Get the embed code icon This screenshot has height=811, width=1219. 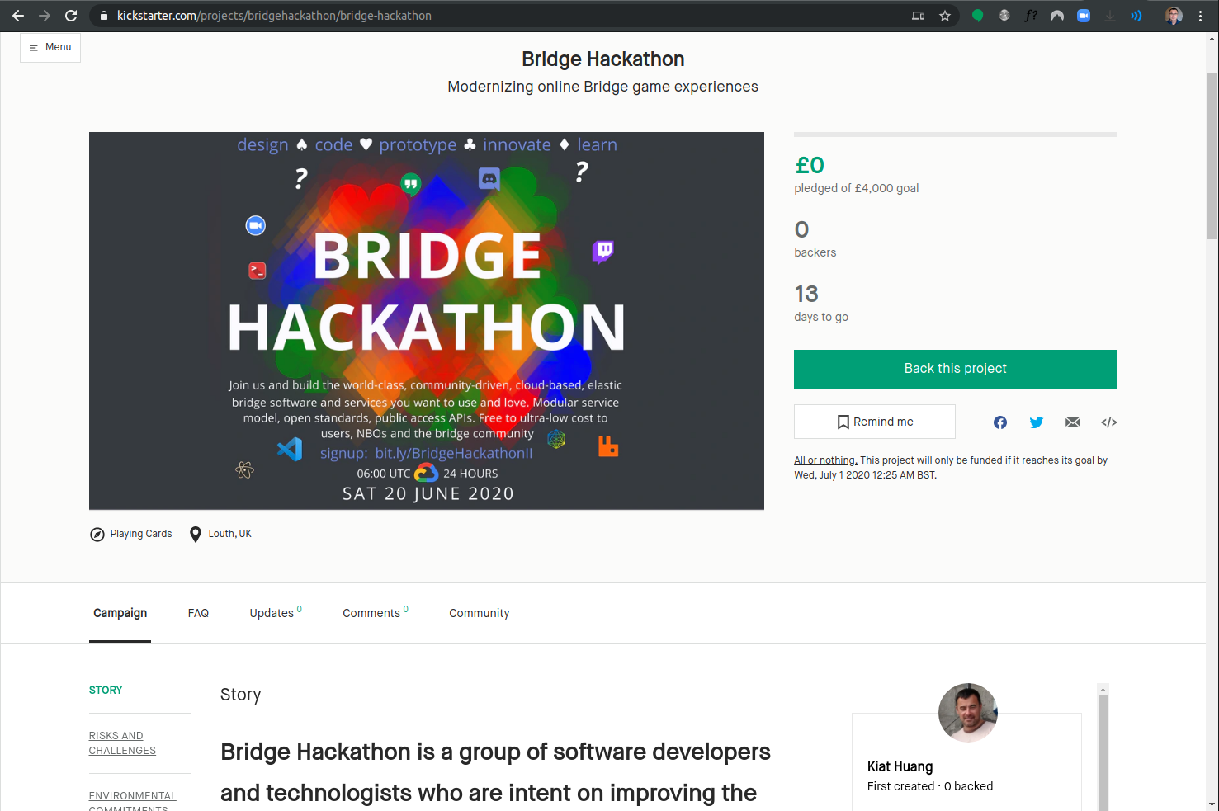tap(1109, 422)
